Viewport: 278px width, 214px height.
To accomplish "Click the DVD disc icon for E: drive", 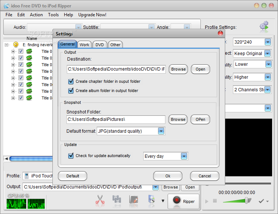I will point(16,45).
